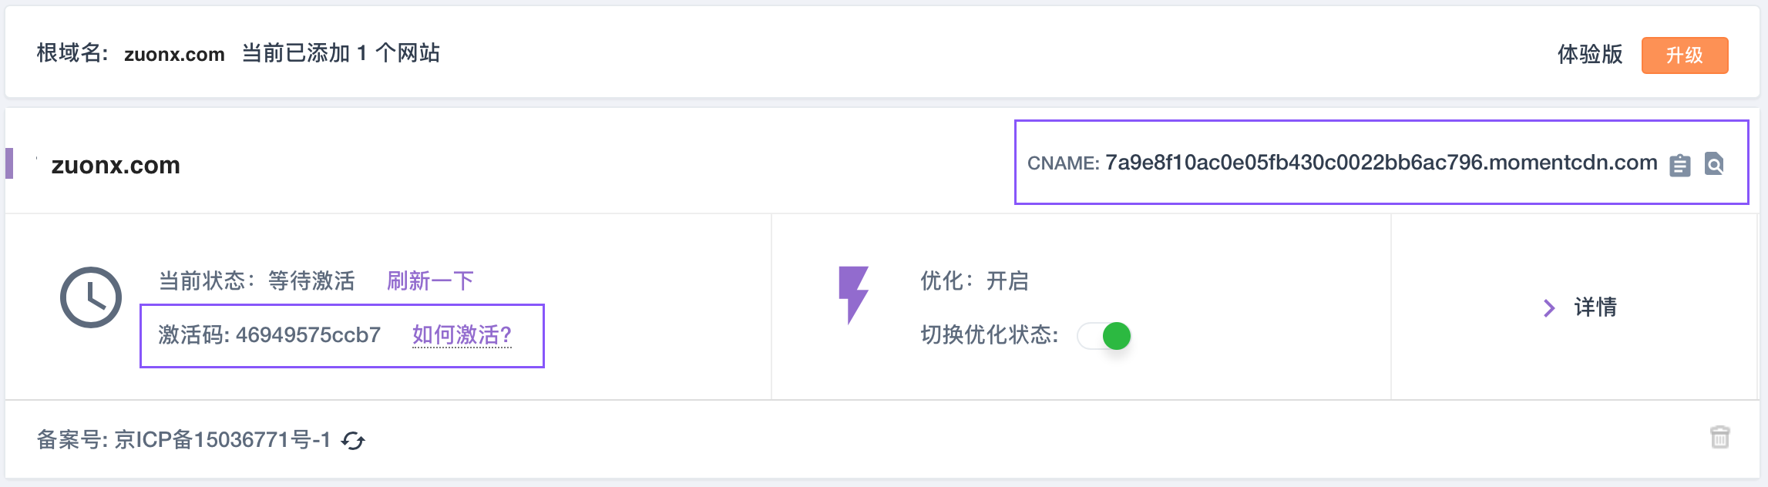1768x487 pixels.
Task: Open the 如何激活? help link
Action: click(x=462, y=335)
